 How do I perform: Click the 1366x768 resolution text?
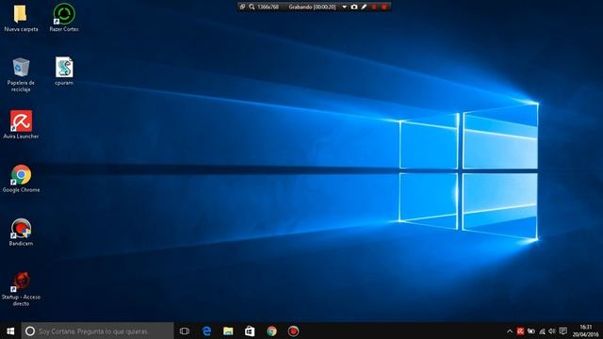(268, 7)
